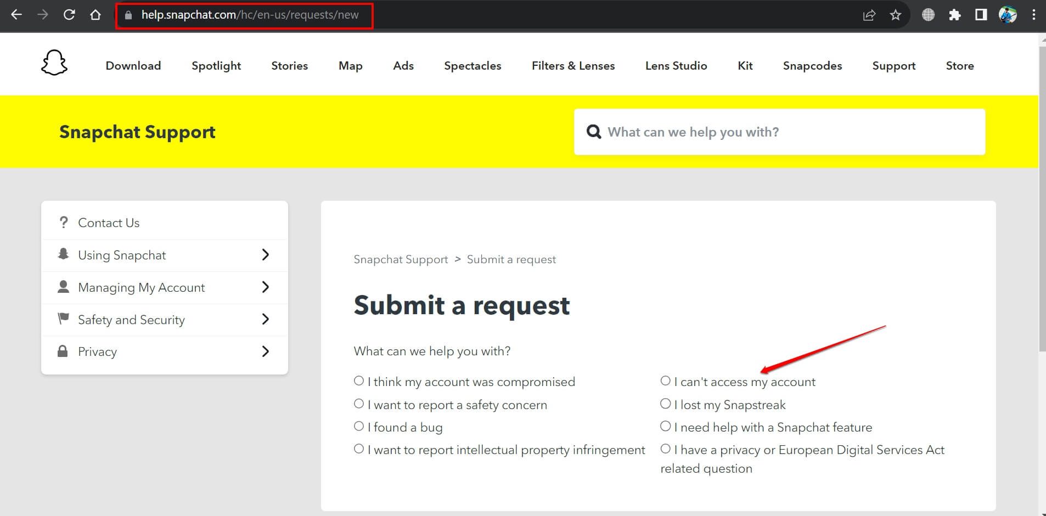Image resolution: width=1046 pixels, height=516 pixels.
Task: Click the browser home icon
Action: (95, 15)
